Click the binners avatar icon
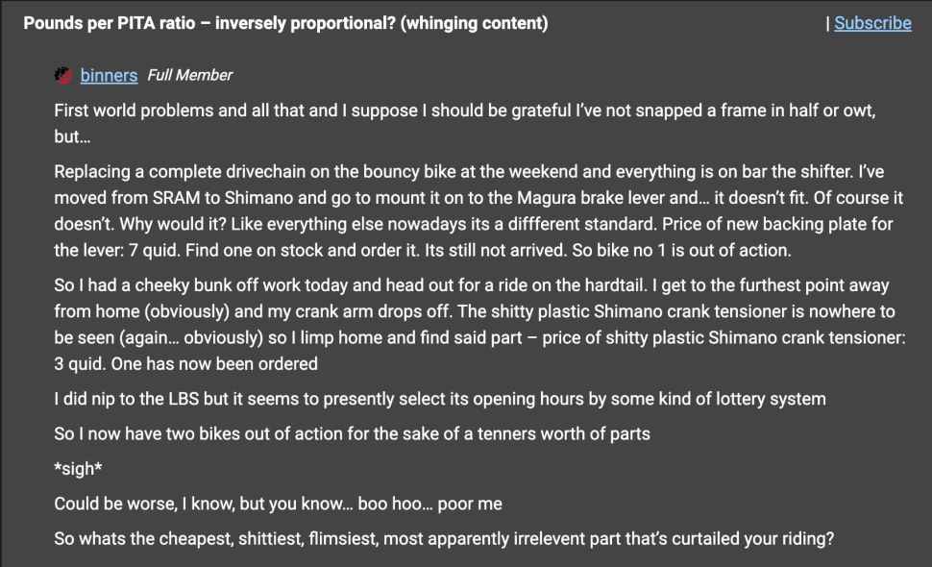 (x=63, y=75)
